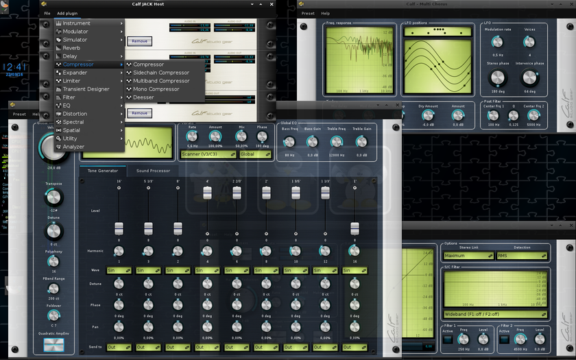
Task: Click Multi Chorus window title icon
Action: coord(302,4)
